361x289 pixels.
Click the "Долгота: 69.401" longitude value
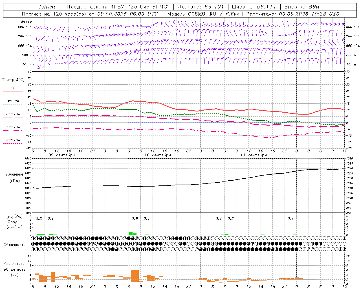pos(201,7)
